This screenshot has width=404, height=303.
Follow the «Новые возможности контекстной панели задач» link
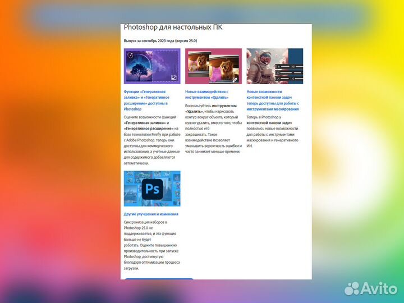(x=273, y=100)
